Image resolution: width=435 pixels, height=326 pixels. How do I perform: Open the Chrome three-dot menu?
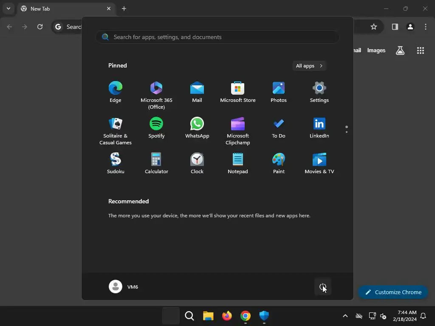point(426,27)
